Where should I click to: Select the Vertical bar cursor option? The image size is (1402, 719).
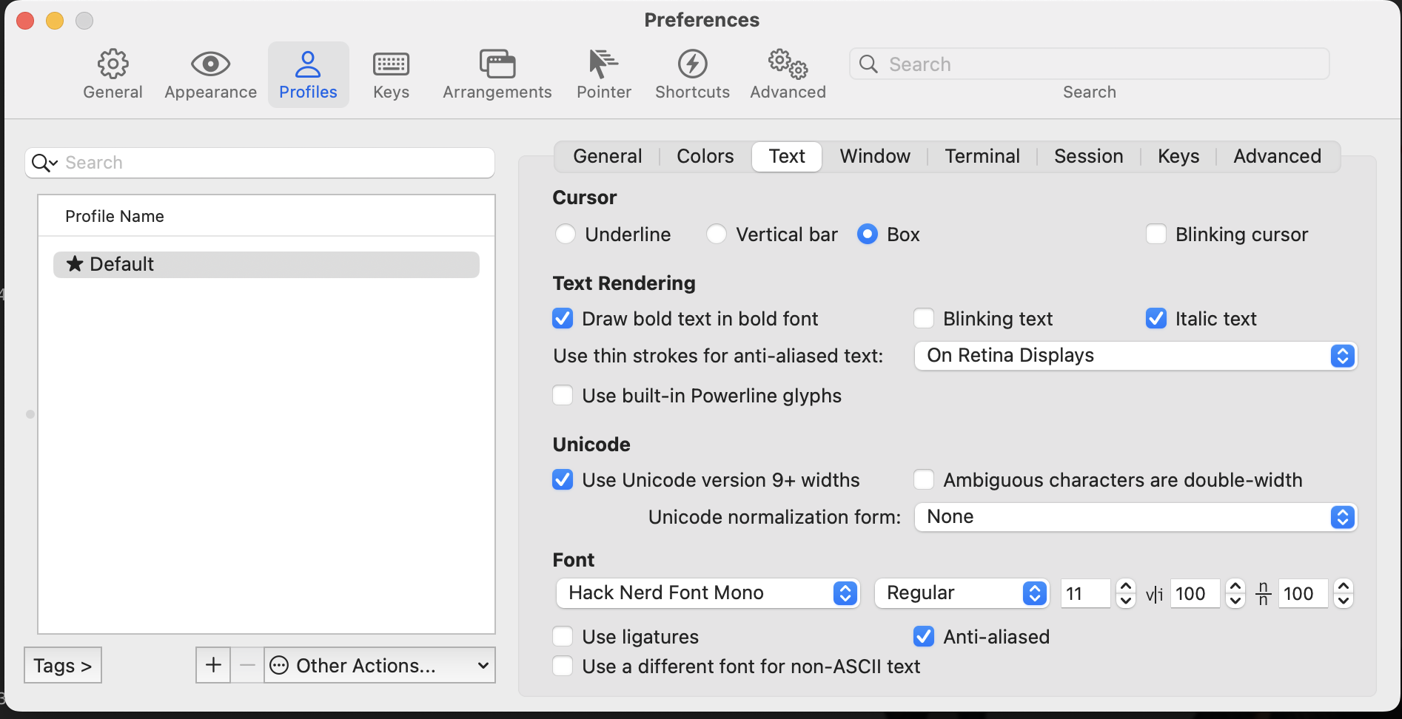tap(717, 234)
